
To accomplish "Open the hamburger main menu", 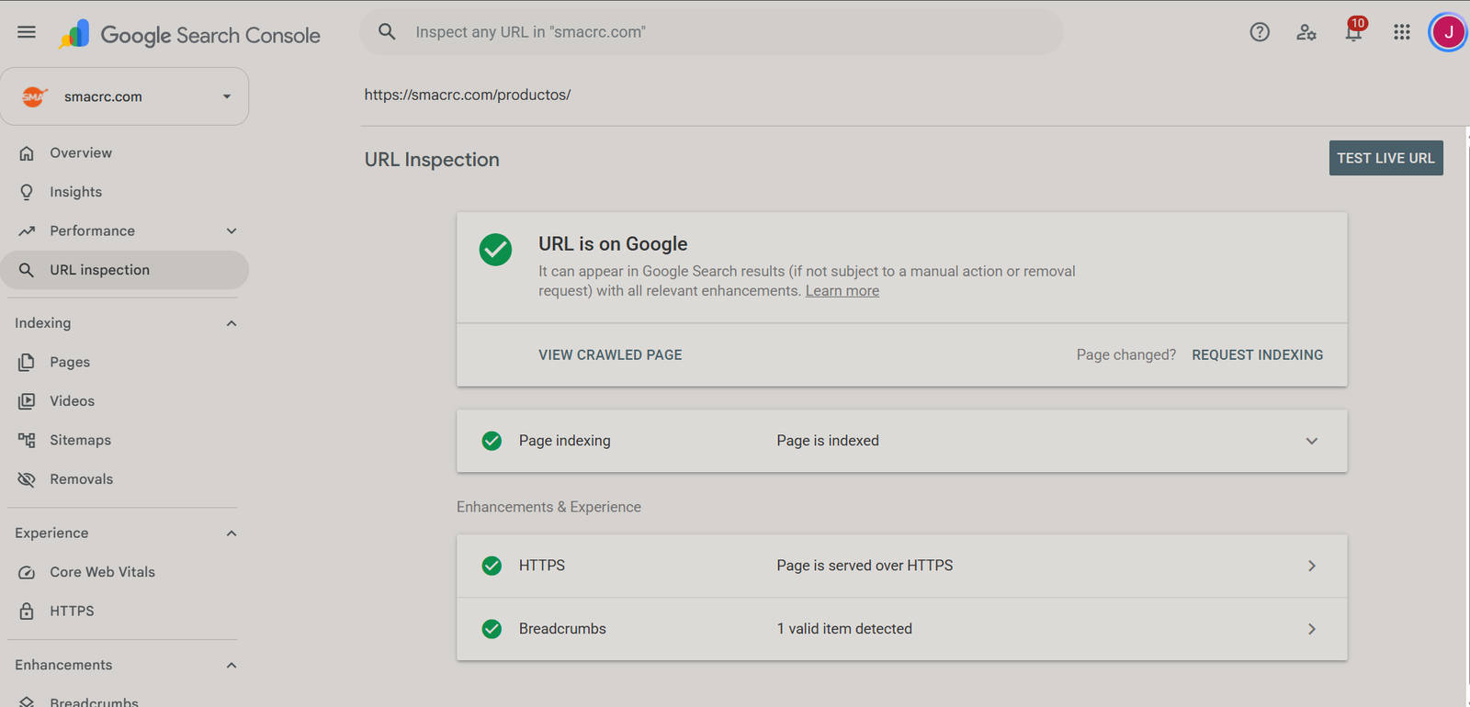I will tap(27, 32).
